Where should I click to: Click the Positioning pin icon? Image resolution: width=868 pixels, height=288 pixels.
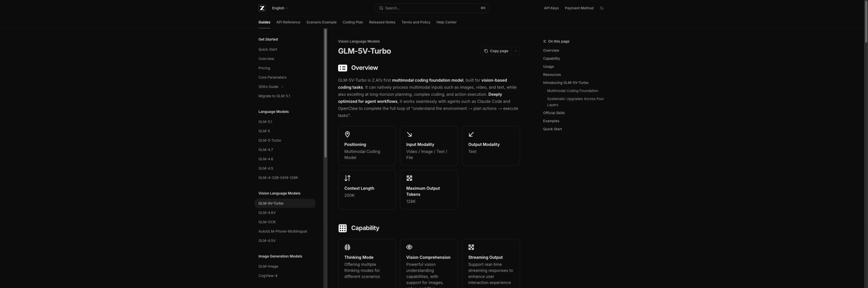pyautogui.click(x=347, y=135)
